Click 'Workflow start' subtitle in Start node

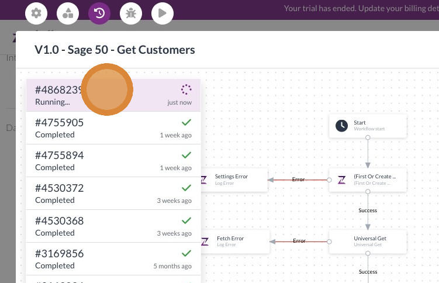click(x=369, y=129)
